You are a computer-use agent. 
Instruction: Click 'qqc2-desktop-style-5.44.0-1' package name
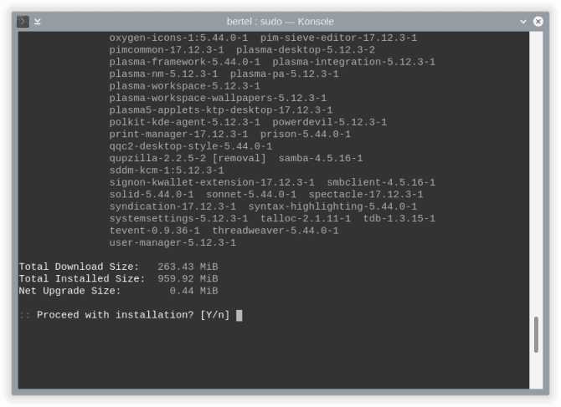pyautogui.click(x=191, y=146)
